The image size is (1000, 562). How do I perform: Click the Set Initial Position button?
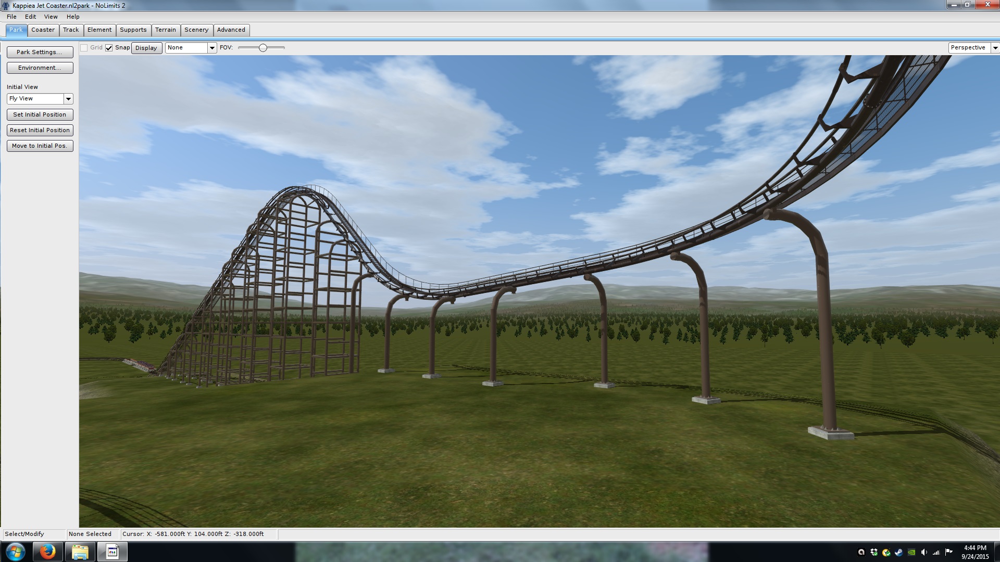point(40,114)
